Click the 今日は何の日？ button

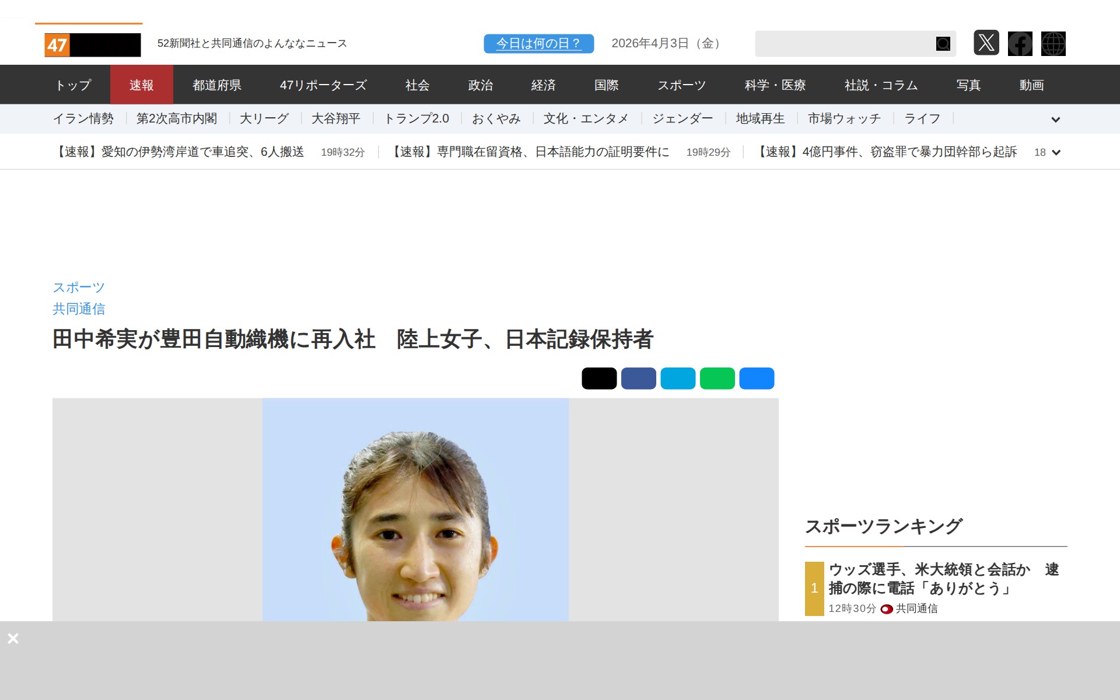[538, 43]
